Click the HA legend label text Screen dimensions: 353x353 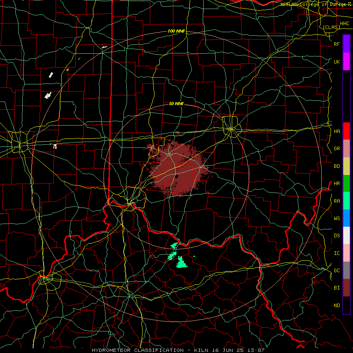(x=337, y=131)
